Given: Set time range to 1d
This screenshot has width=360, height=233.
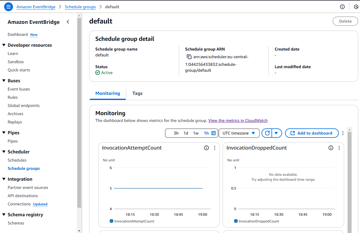Looking at the screenshot, I should [186, 133].
